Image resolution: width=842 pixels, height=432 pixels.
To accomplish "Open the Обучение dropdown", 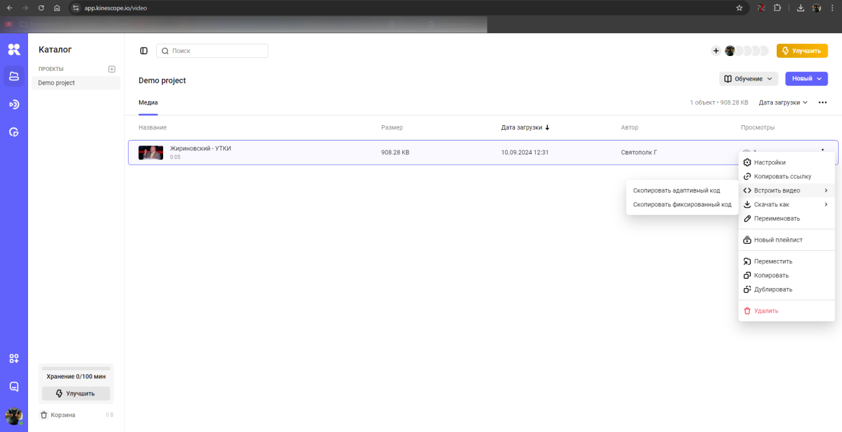I will (x=749, y=79).
